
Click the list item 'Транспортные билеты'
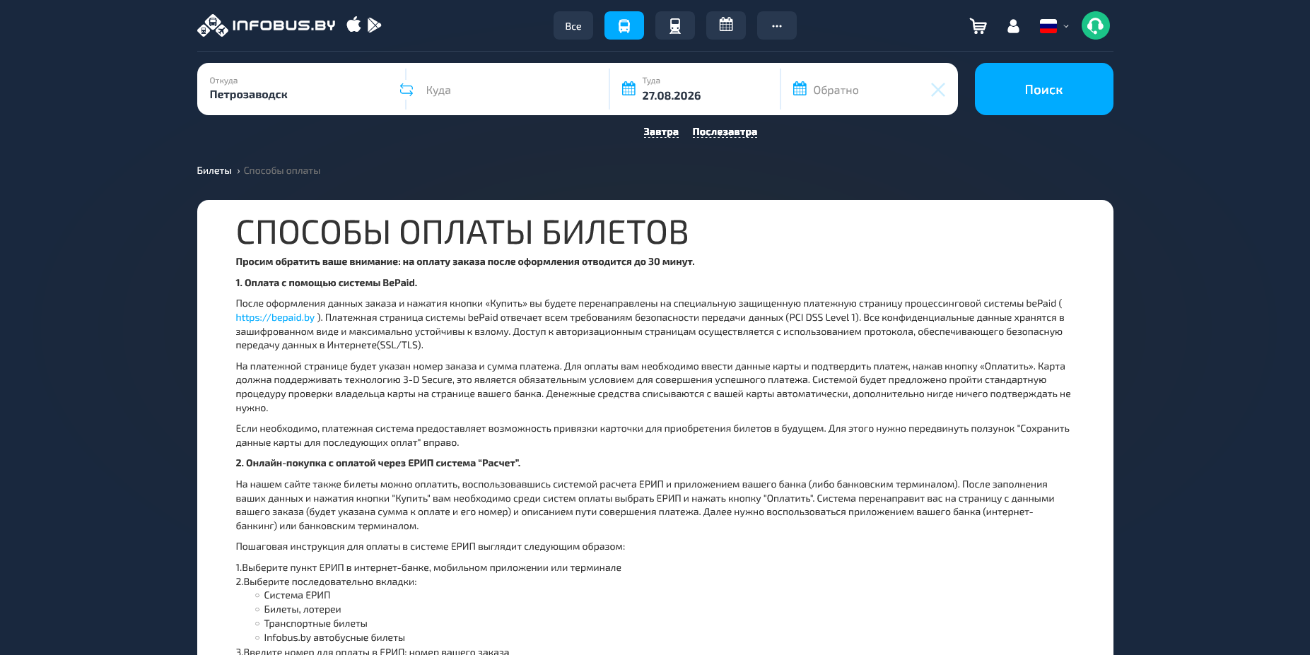coord(315,624)
